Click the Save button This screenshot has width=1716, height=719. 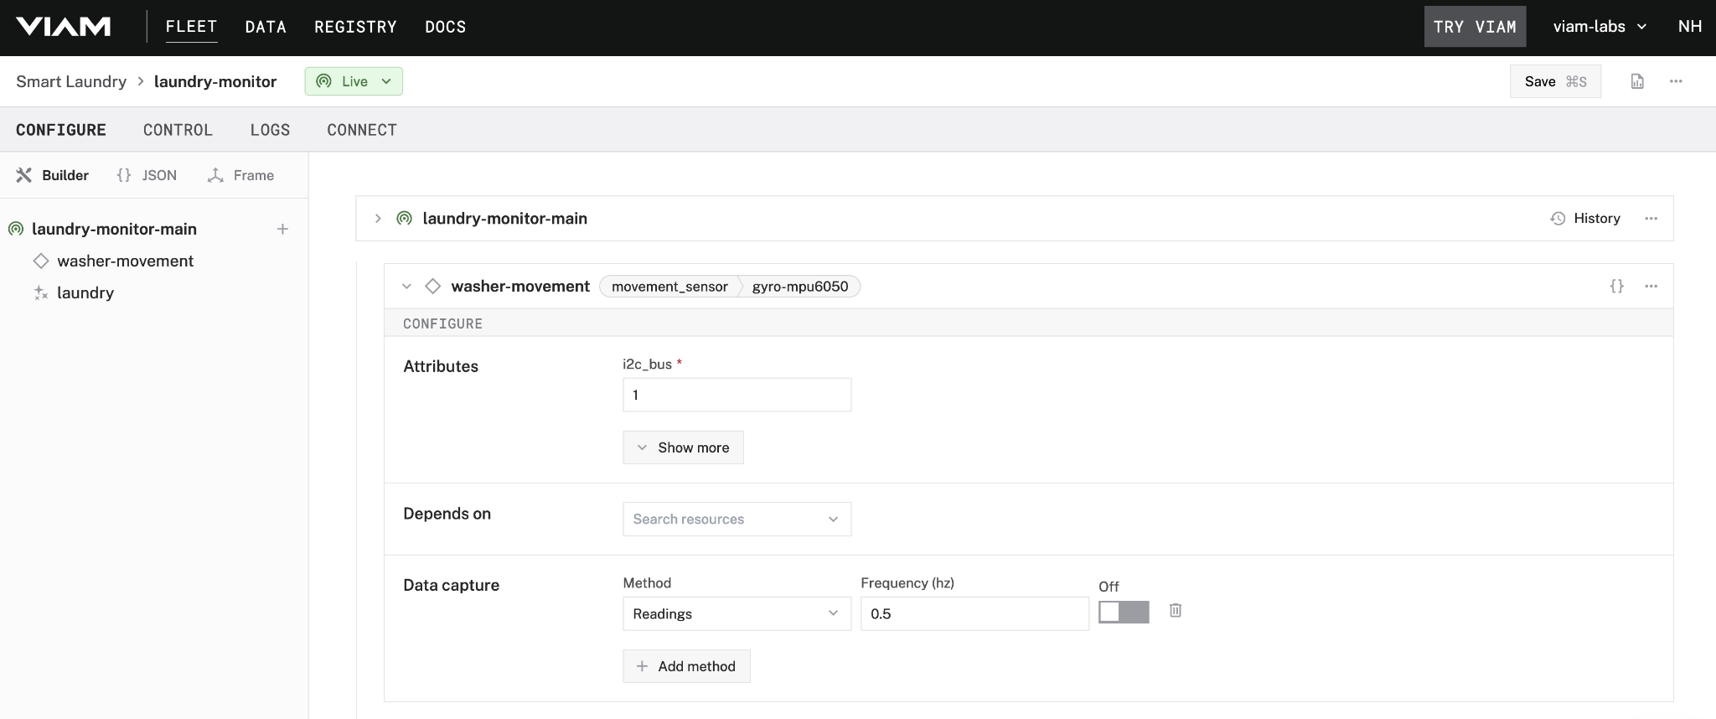click(1555, 81)
